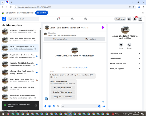Open the account profile avatar menu

pyautogui.click(x=140, y=19)
